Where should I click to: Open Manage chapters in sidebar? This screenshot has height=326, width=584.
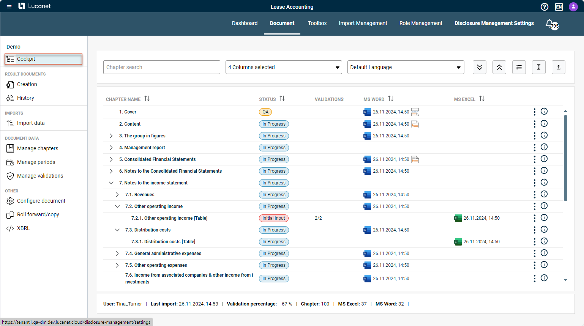pos(38,148)
